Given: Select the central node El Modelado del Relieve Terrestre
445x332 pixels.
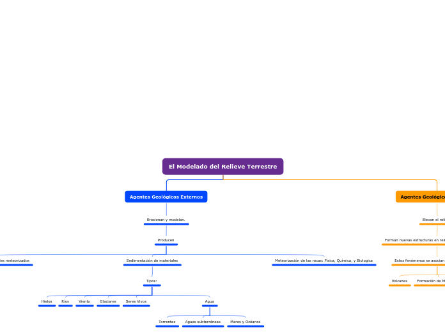Looking at the screenshot, I should [222, 167].
